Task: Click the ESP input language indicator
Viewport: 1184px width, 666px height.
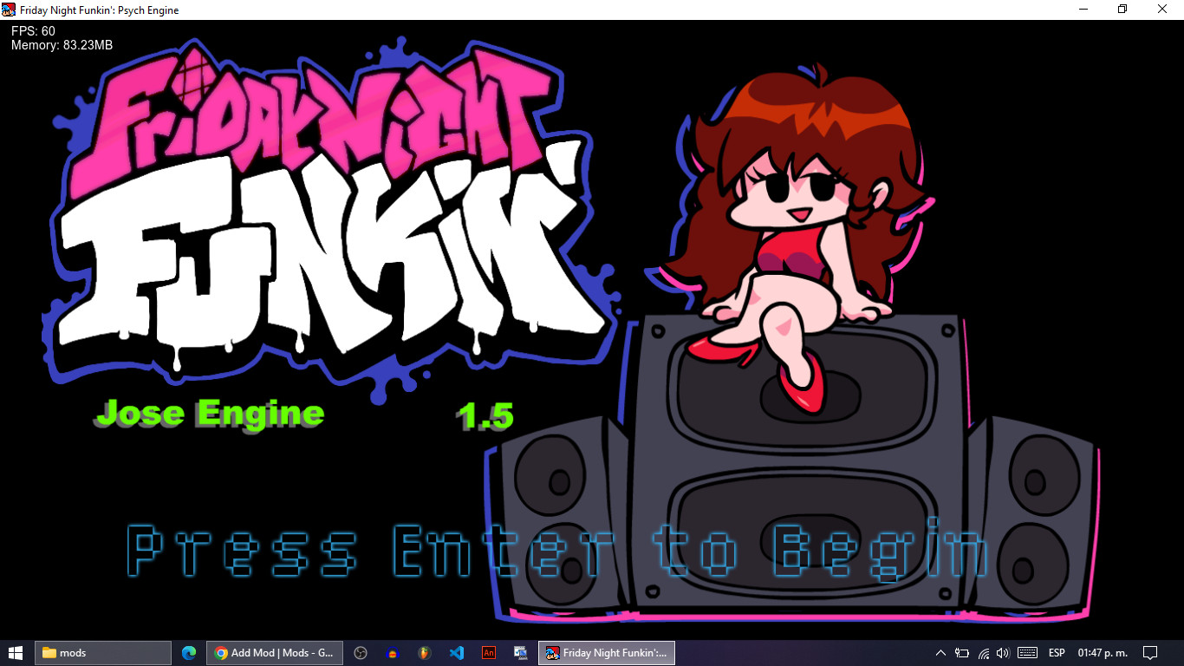Action: (x=1057, y=653)
